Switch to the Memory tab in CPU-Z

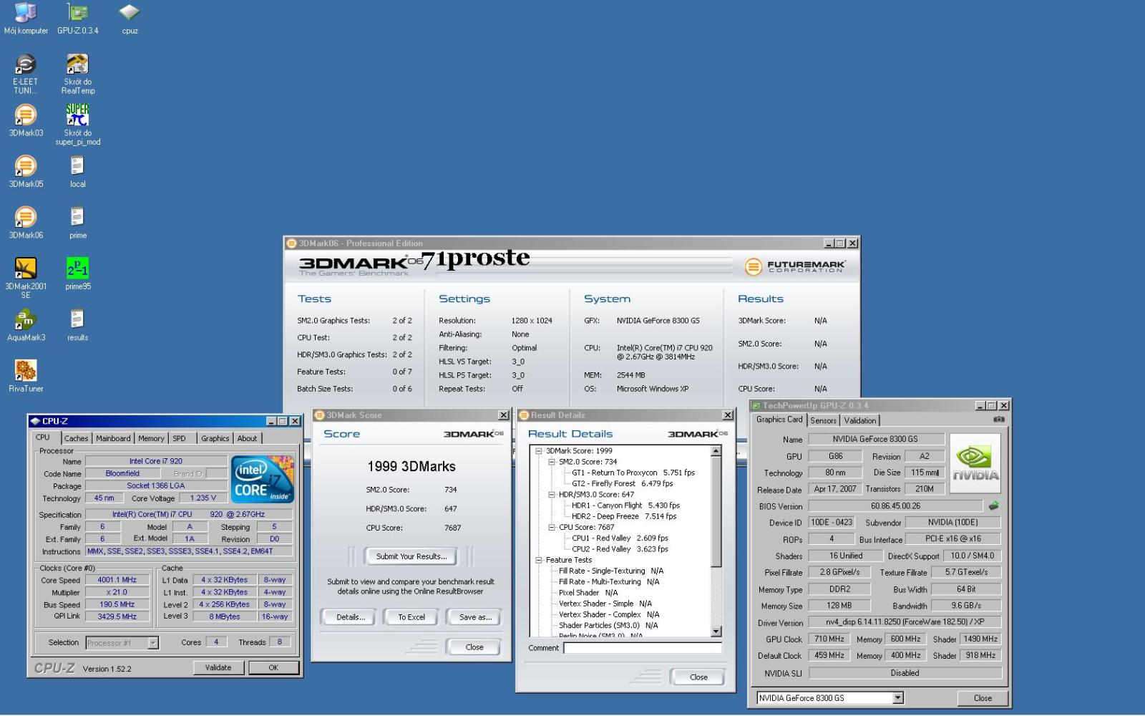click(151, 438)
